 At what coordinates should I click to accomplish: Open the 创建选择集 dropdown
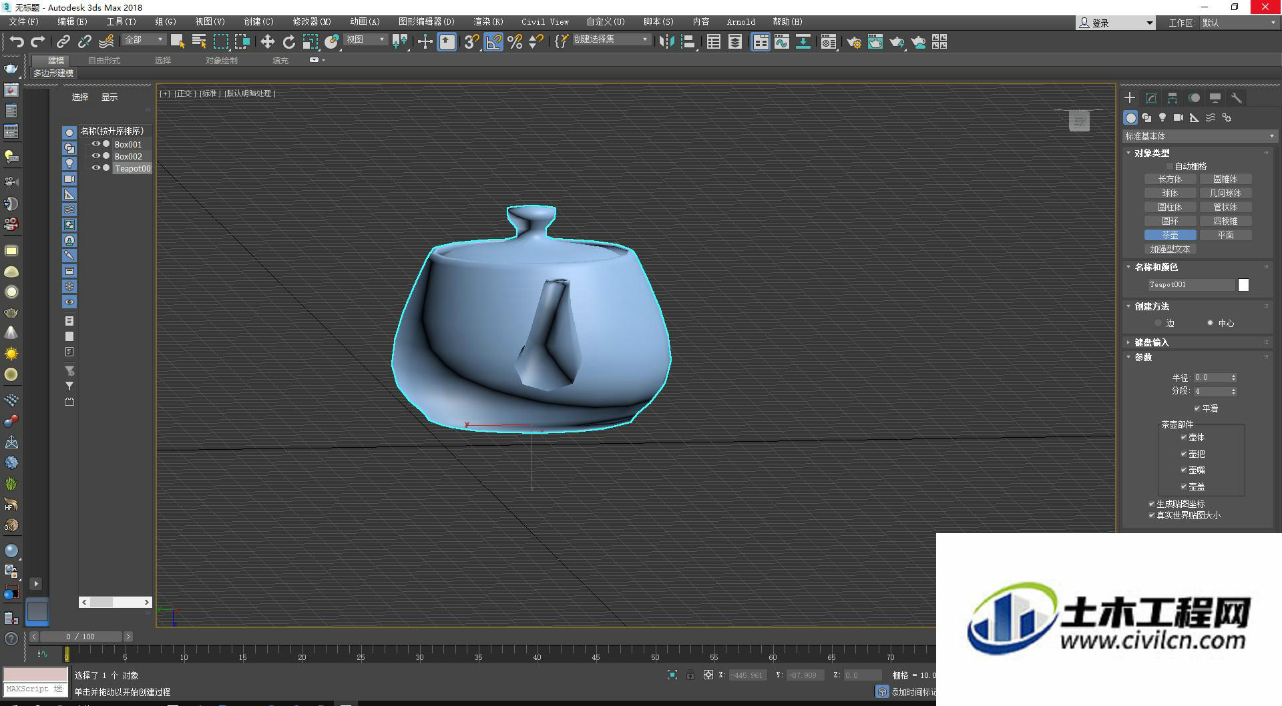coord(611,39)
